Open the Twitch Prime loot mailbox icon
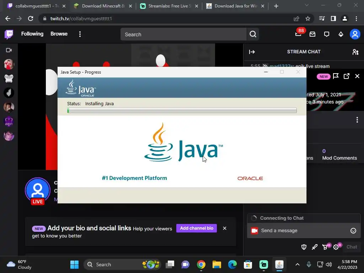364x273 pixels. point(312,34)
